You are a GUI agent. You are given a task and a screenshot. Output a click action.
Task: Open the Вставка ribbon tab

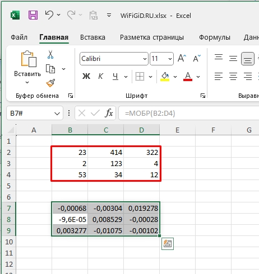[x=92, y=37]
